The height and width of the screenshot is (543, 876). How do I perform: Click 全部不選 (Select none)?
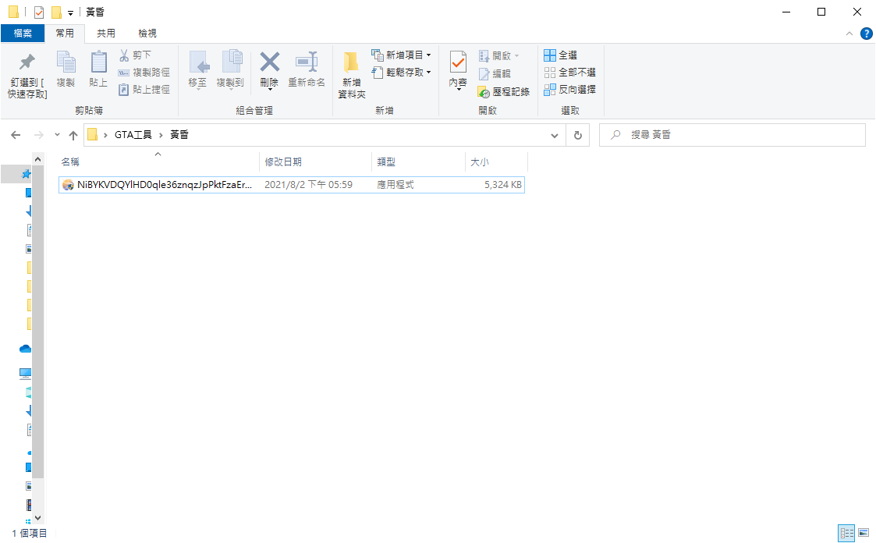[570, 72]
